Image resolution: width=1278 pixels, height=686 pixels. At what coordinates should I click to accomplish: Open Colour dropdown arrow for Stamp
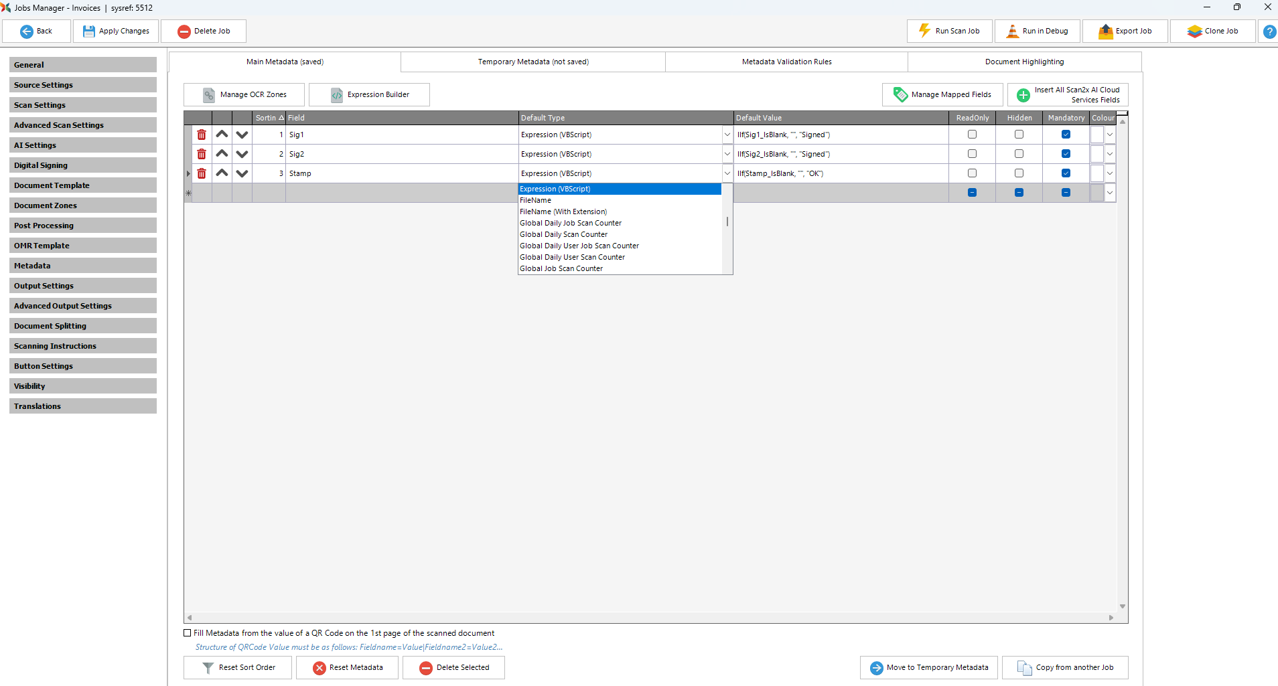point(1110,173)
